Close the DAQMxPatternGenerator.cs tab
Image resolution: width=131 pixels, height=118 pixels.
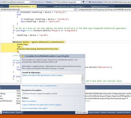click(35, 7)
